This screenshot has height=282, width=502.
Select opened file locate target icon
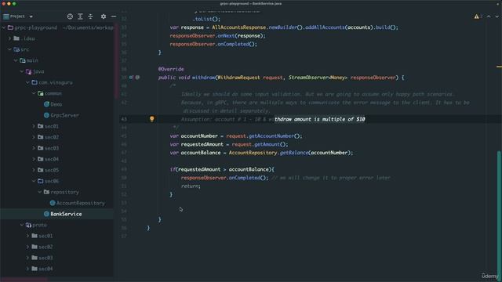click(x=70, y=16)
